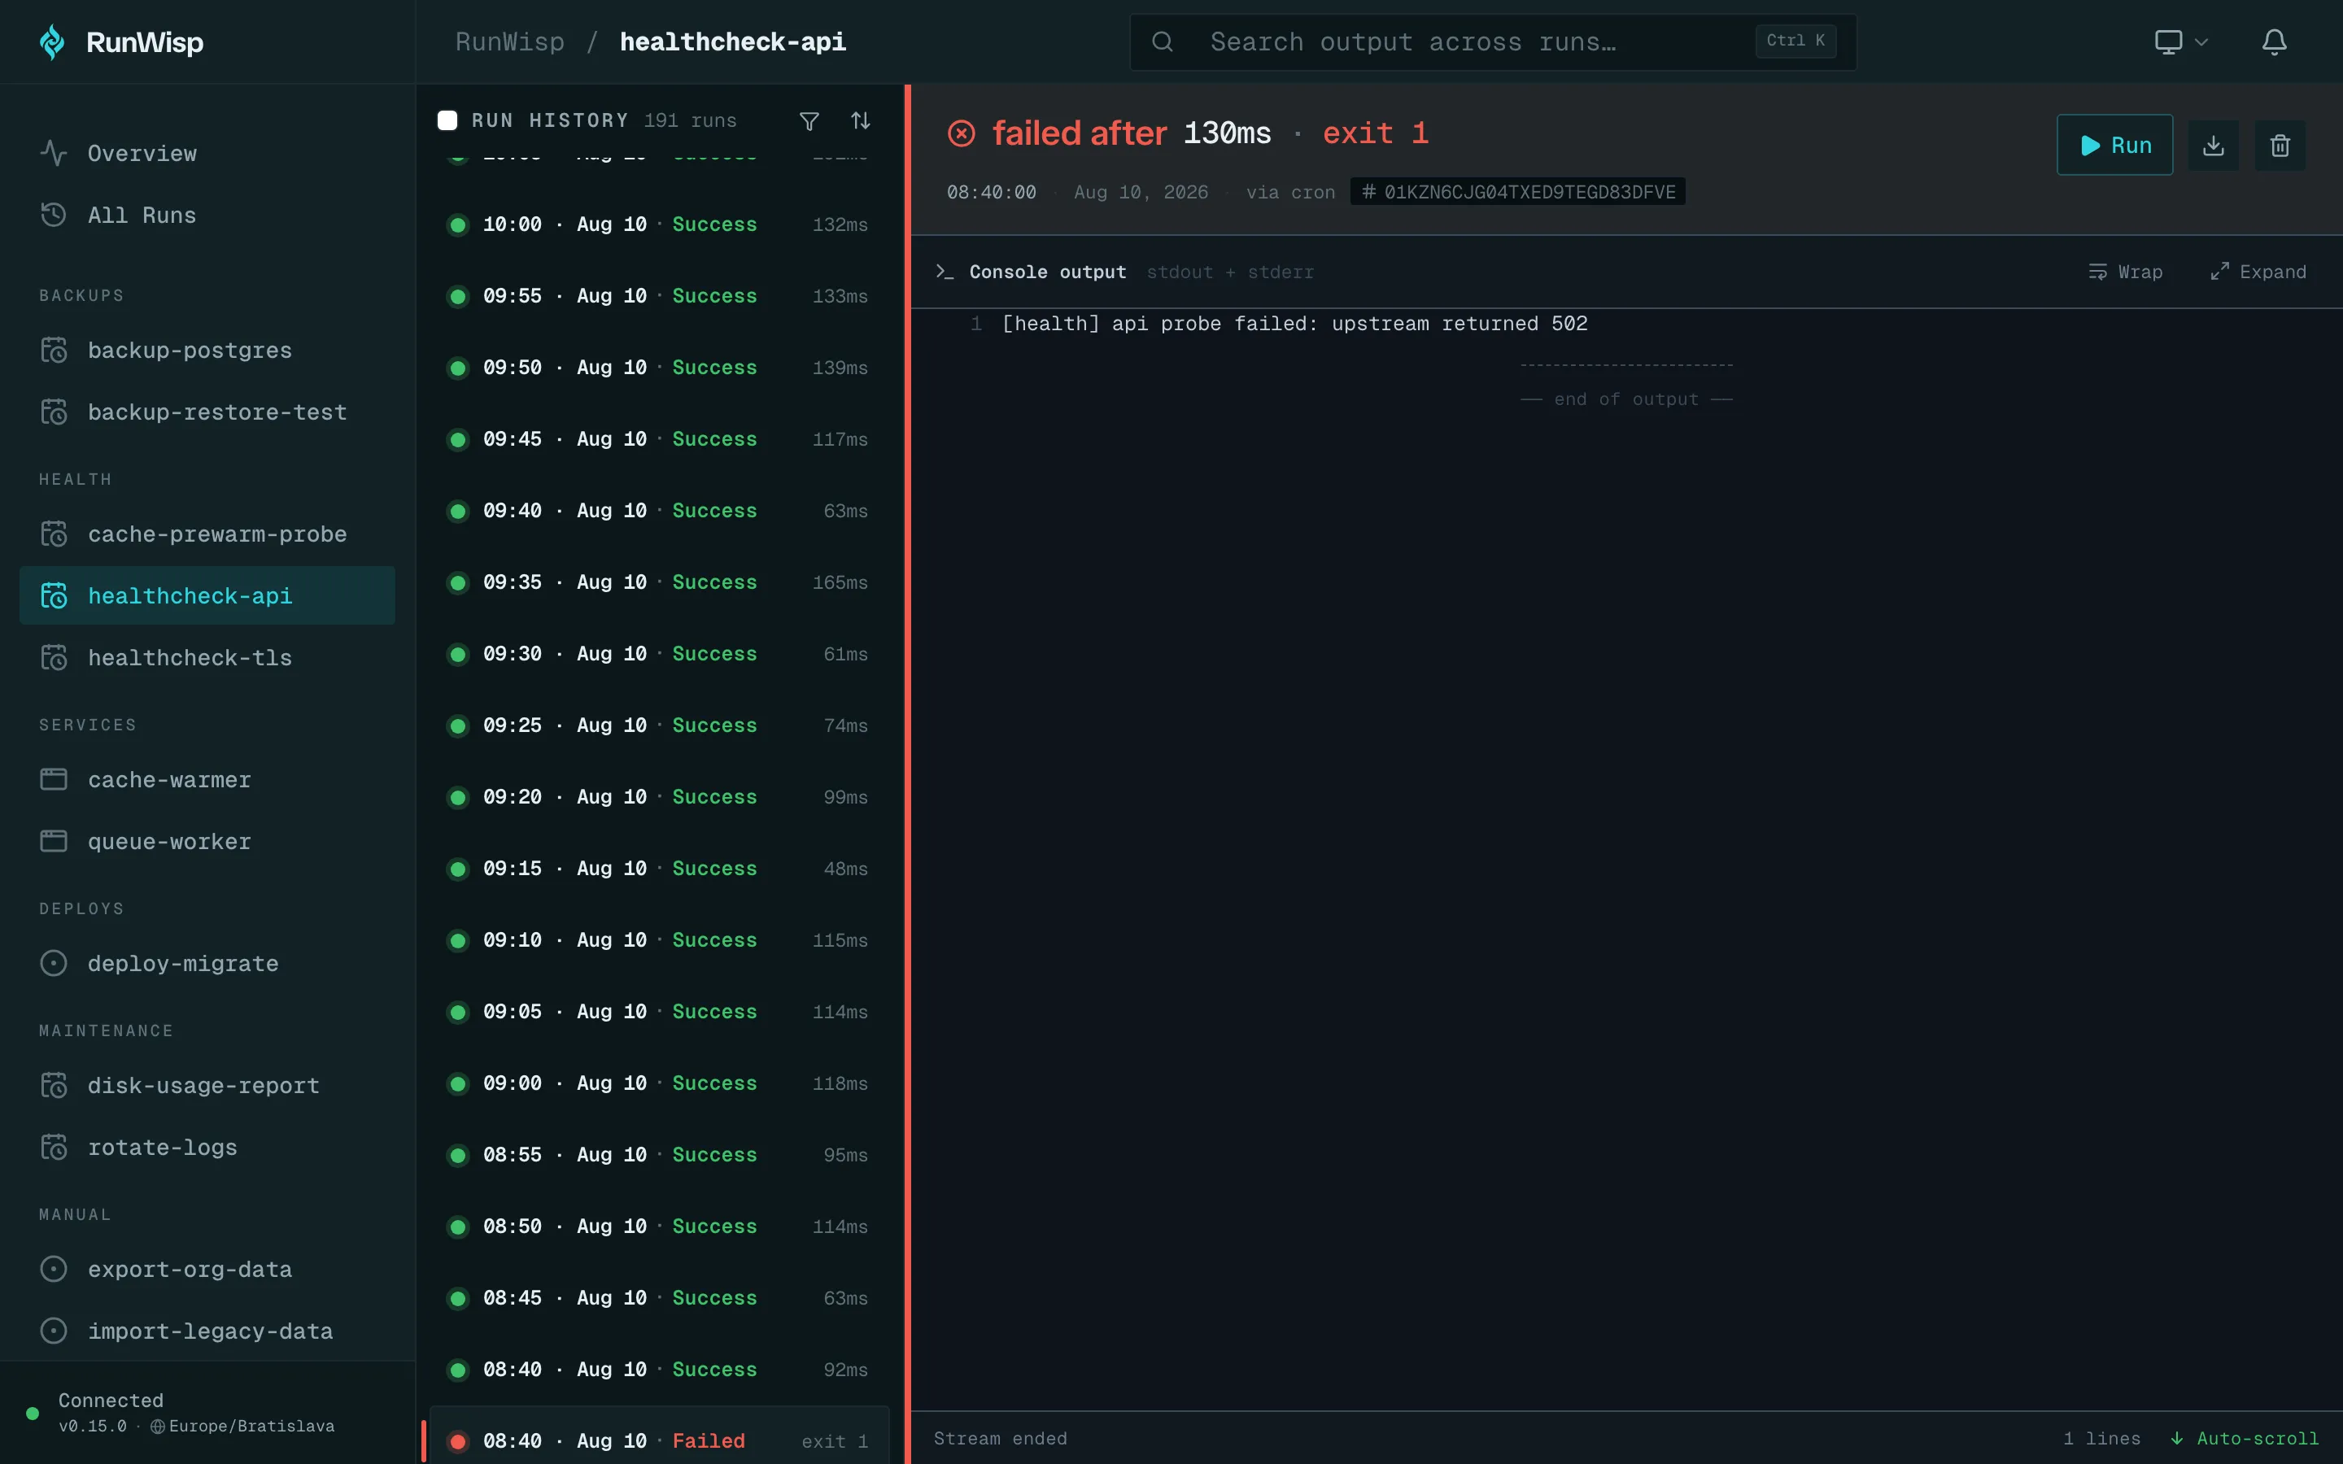Select the 09:05 Aug 10 run
Image resolution: width=2343 pixels, height=1464 pixels.
658,1012
